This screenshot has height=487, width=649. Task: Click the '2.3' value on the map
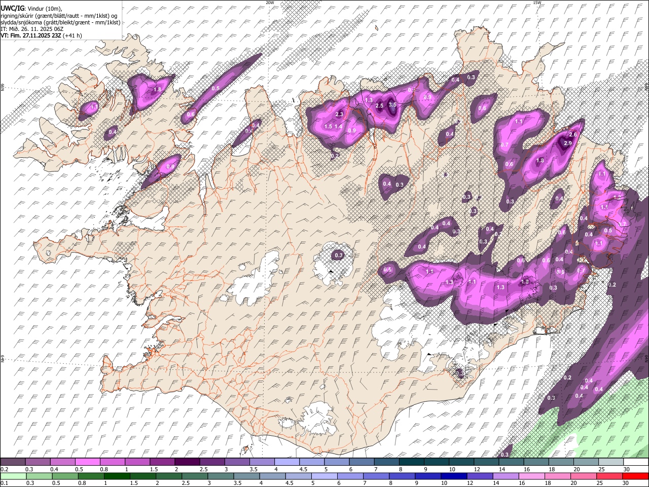point(339,115)
